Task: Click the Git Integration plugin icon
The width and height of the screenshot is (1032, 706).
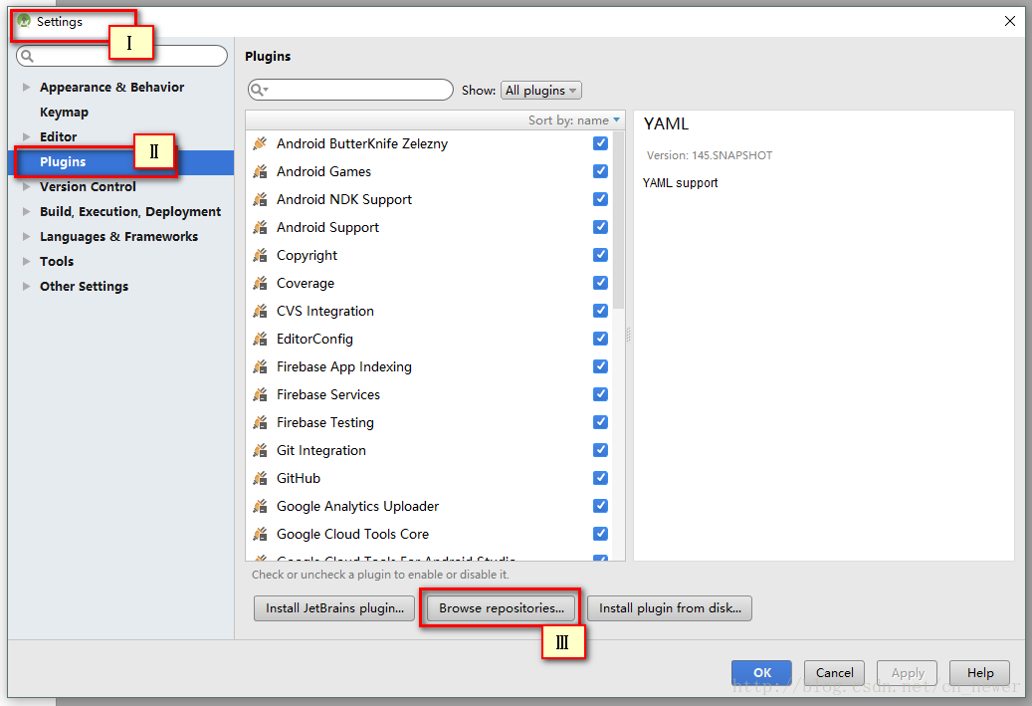Action: click(260, 450)
